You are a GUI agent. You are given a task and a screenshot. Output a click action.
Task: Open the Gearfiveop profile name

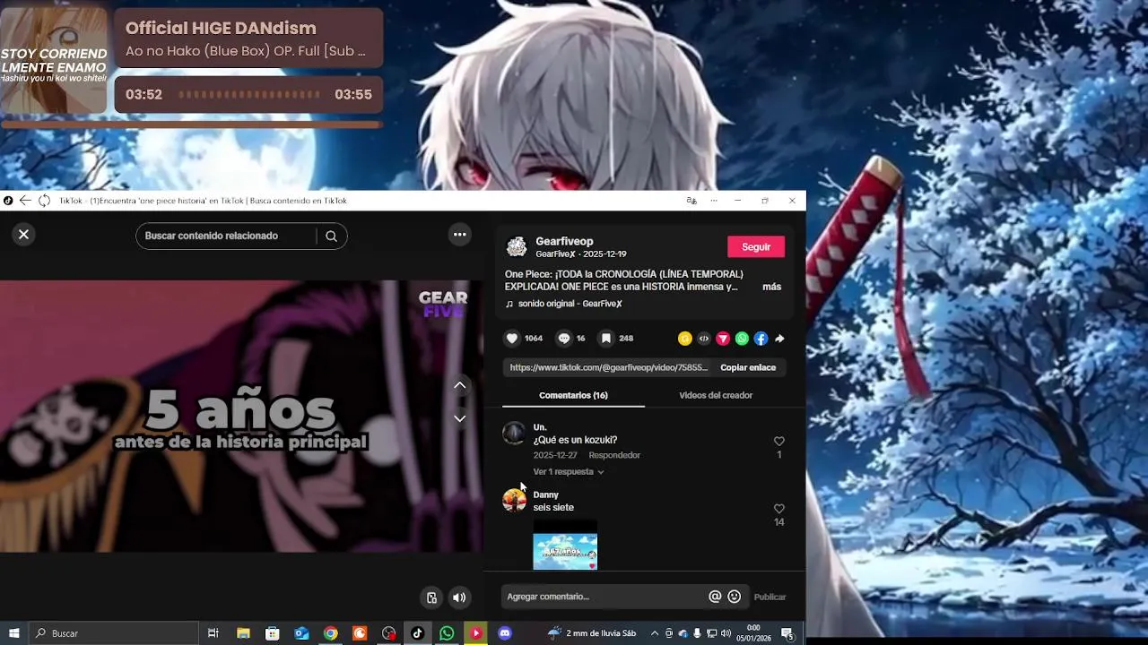[x=564, y=241]
